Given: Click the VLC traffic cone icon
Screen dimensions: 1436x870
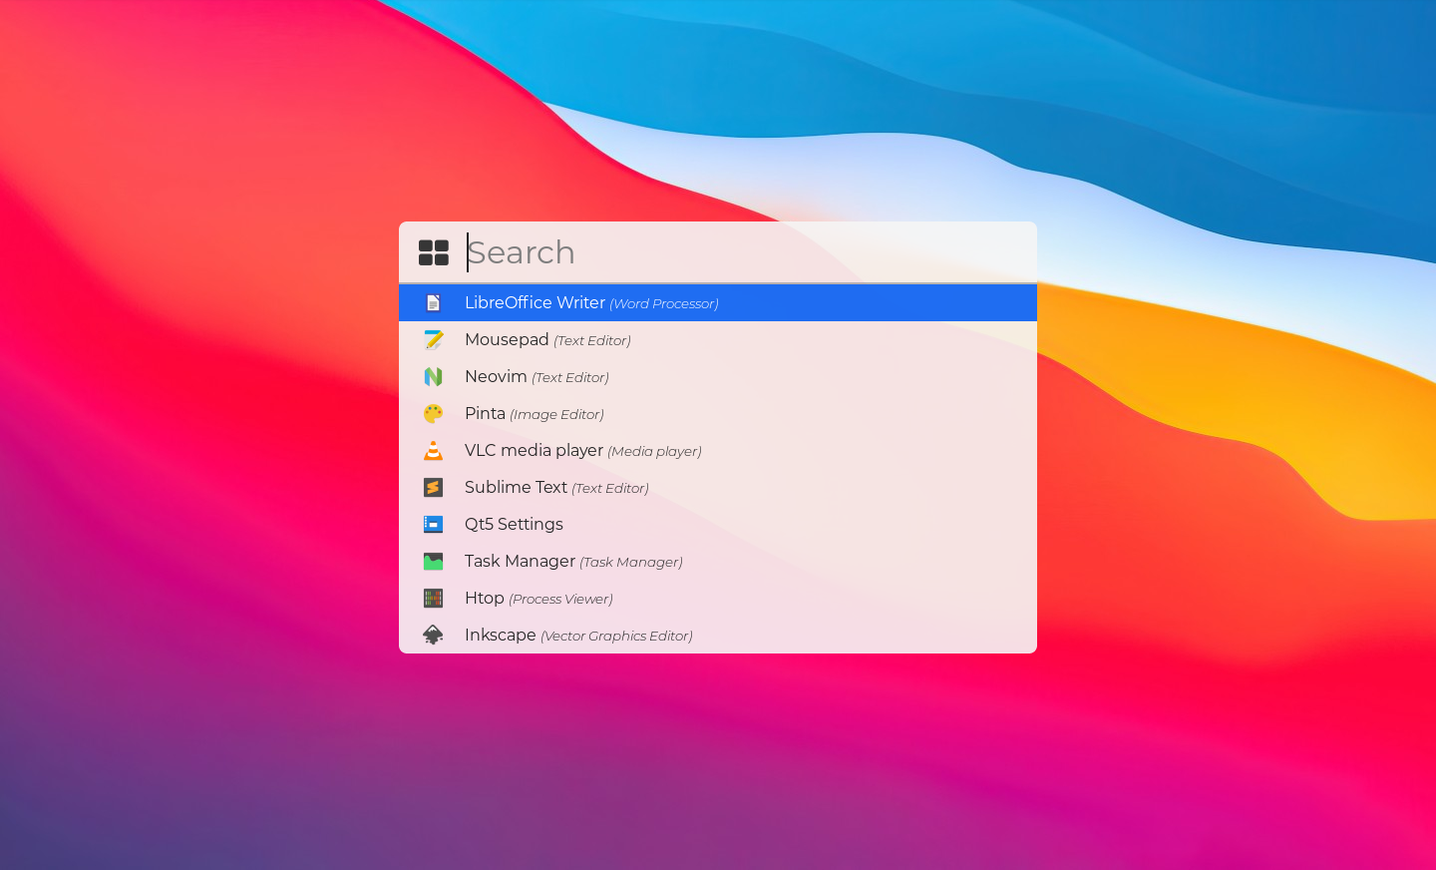Looking at the screenshot, I should pos(433,450).
